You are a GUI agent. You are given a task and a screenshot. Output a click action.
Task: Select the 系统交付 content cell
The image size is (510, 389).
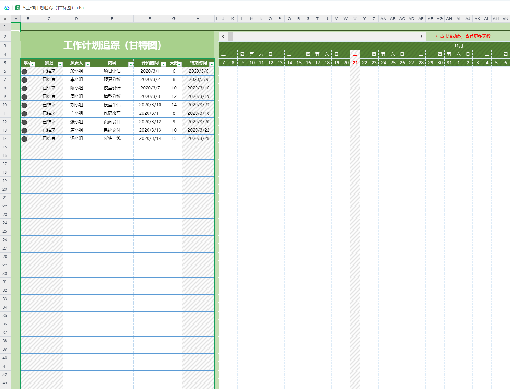112,130
